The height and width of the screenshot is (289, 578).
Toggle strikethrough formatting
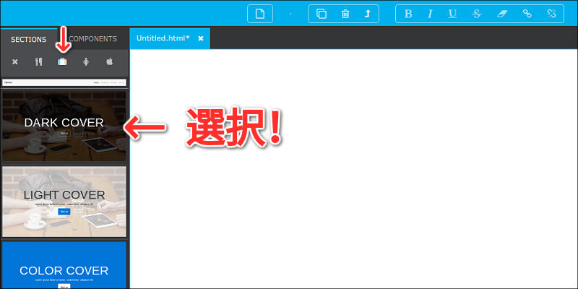[477, 14]
